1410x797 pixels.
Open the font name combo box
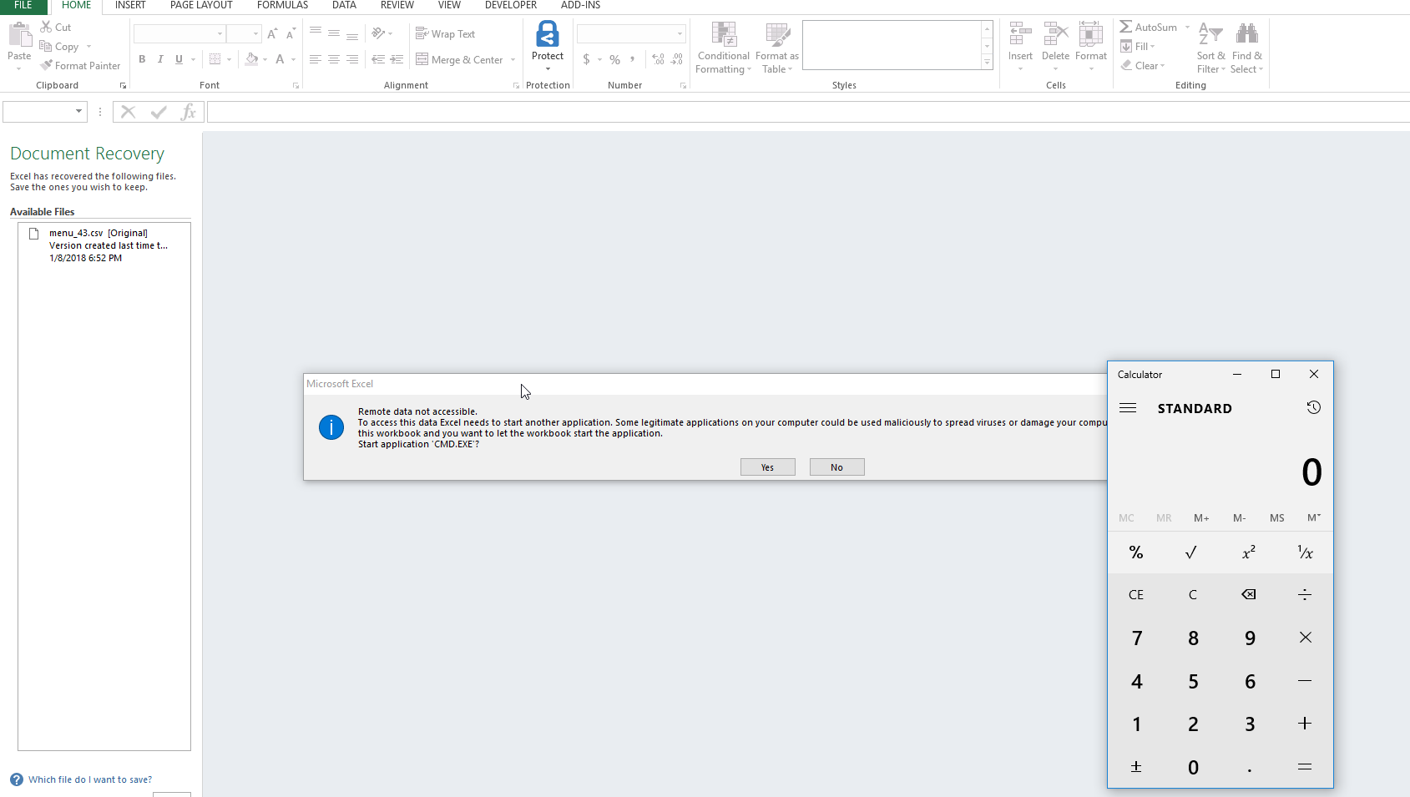pyautogui.click(x=179, y=34)
